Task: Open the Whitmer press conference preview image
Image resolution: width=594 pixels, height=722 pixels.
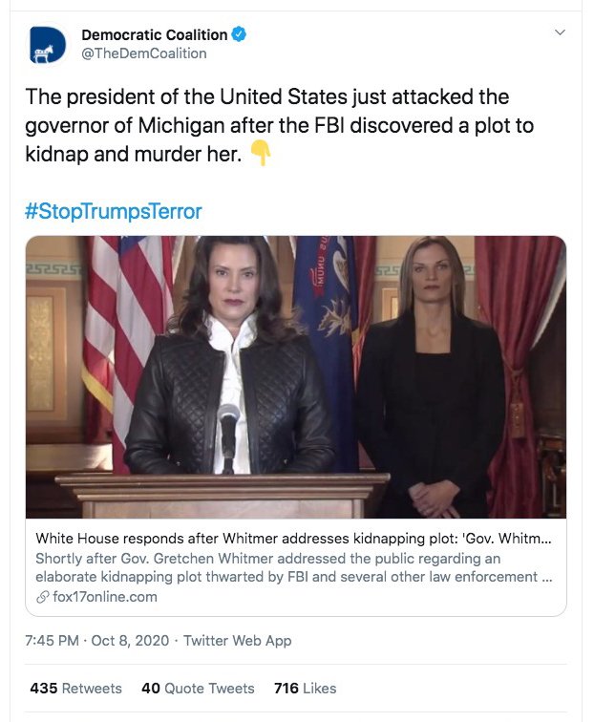Action: coord(296,377)
